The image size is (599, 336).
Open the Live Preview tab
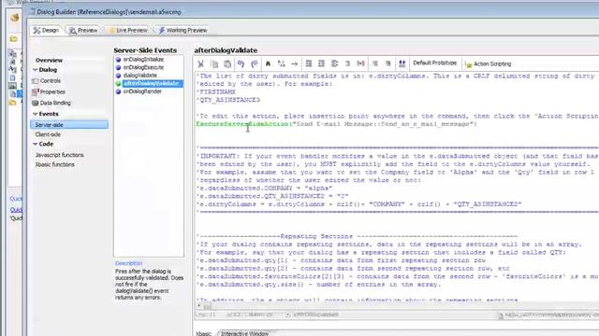[x=128, y=30]
